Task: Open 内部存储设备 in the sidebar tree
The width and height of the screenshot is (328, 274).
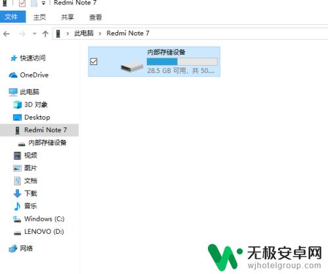Action: (x=47, y=143)
